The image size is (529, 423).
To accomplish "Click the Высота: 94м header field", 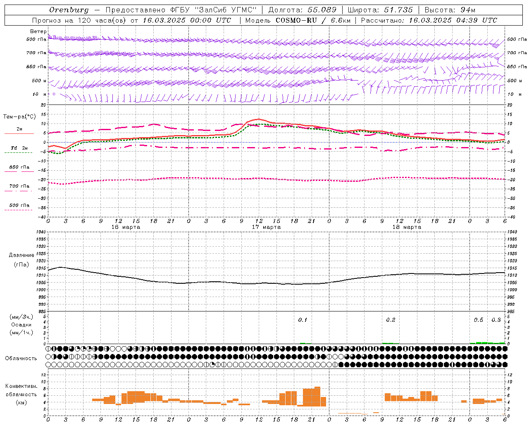I will click(450, 10).
